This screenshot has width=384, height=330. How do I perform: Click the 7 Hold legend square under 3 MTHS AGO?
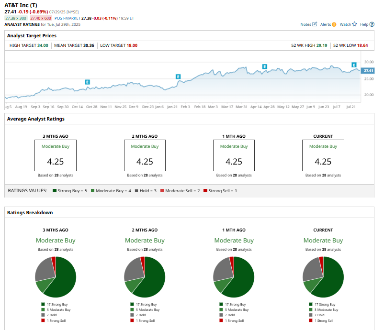[43, 315]
